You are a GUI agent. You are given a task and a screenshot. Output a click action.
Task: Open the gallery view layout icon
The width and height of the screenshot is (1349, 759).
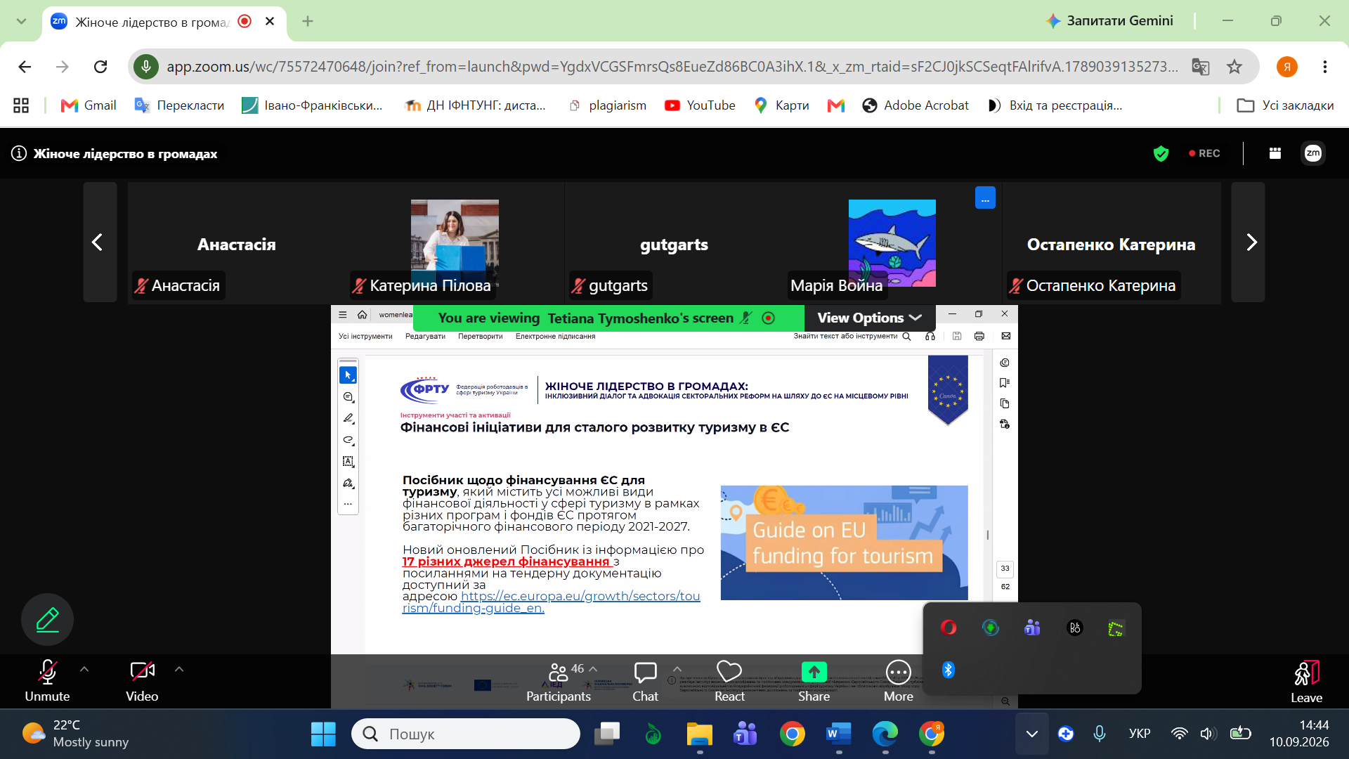[1275, 153]
